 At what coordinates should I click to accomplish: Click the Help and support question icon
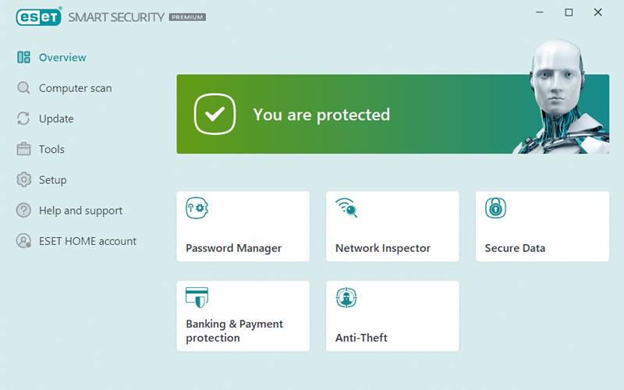[x=23, y=211]
